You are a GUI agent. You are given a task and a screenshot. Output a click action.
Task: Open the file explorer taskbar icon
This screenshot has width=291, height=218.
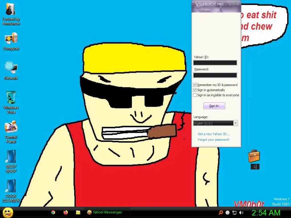pyautogui.click(x=78, y=212)
